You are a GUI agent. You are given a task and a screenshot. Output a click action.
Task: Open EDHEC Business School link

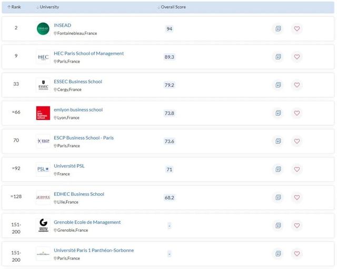point(79,194)
